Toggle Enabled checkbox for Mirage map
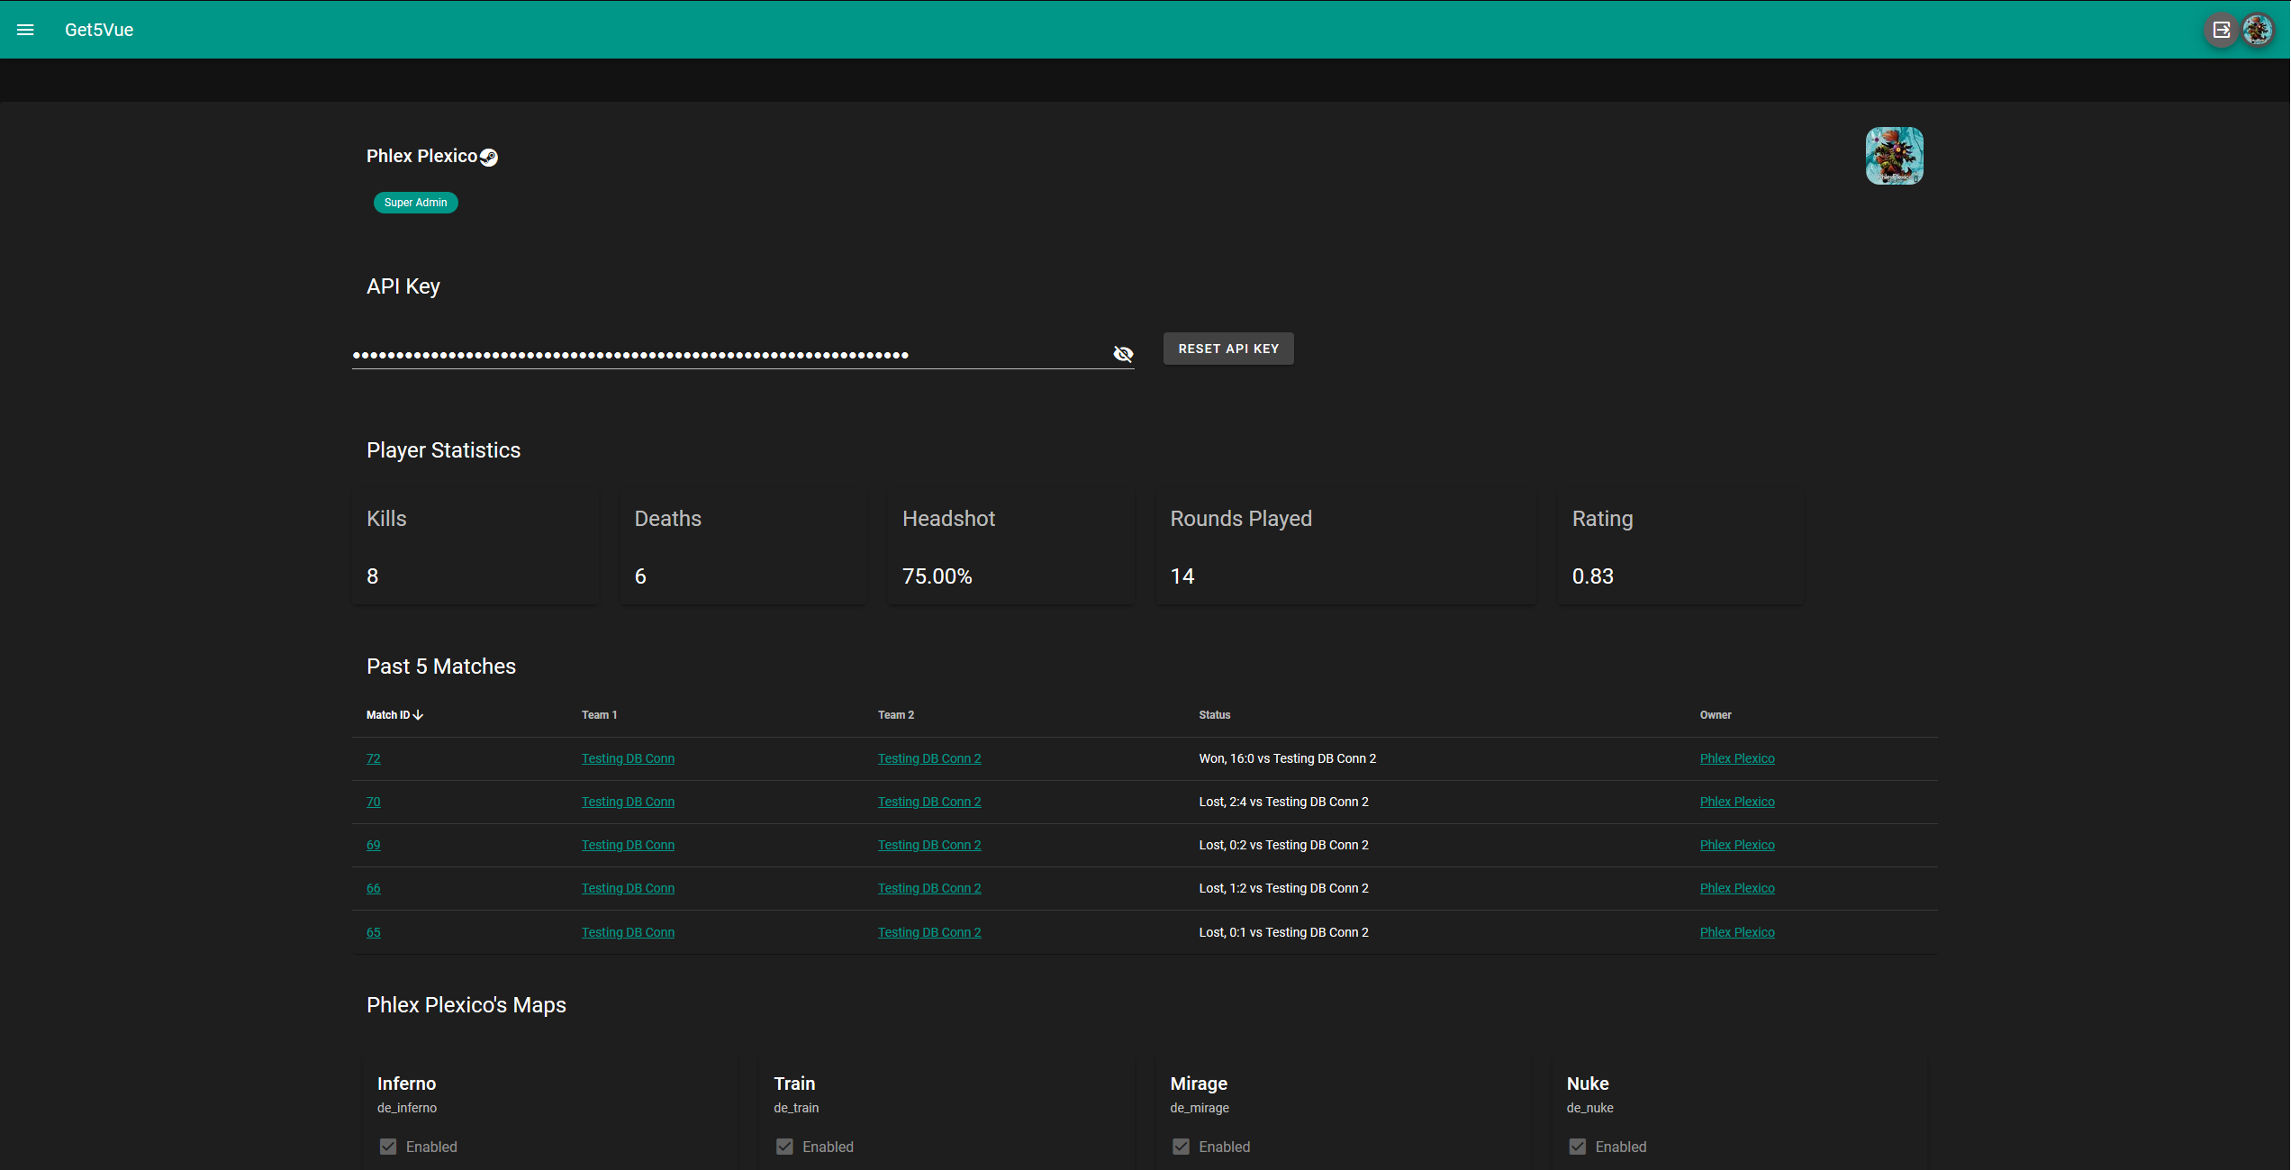This screenshot has height=1170, width=2291. click(1181, 1147)
